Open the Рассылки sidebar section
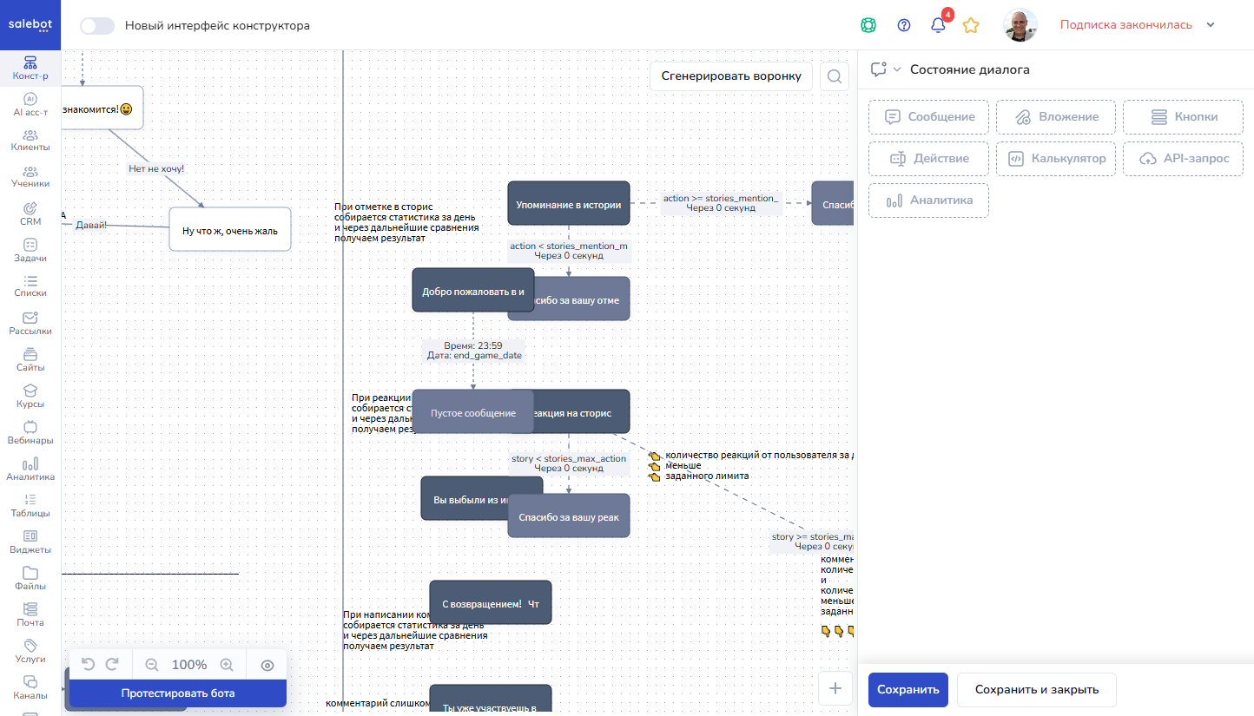 pos(30,323)
